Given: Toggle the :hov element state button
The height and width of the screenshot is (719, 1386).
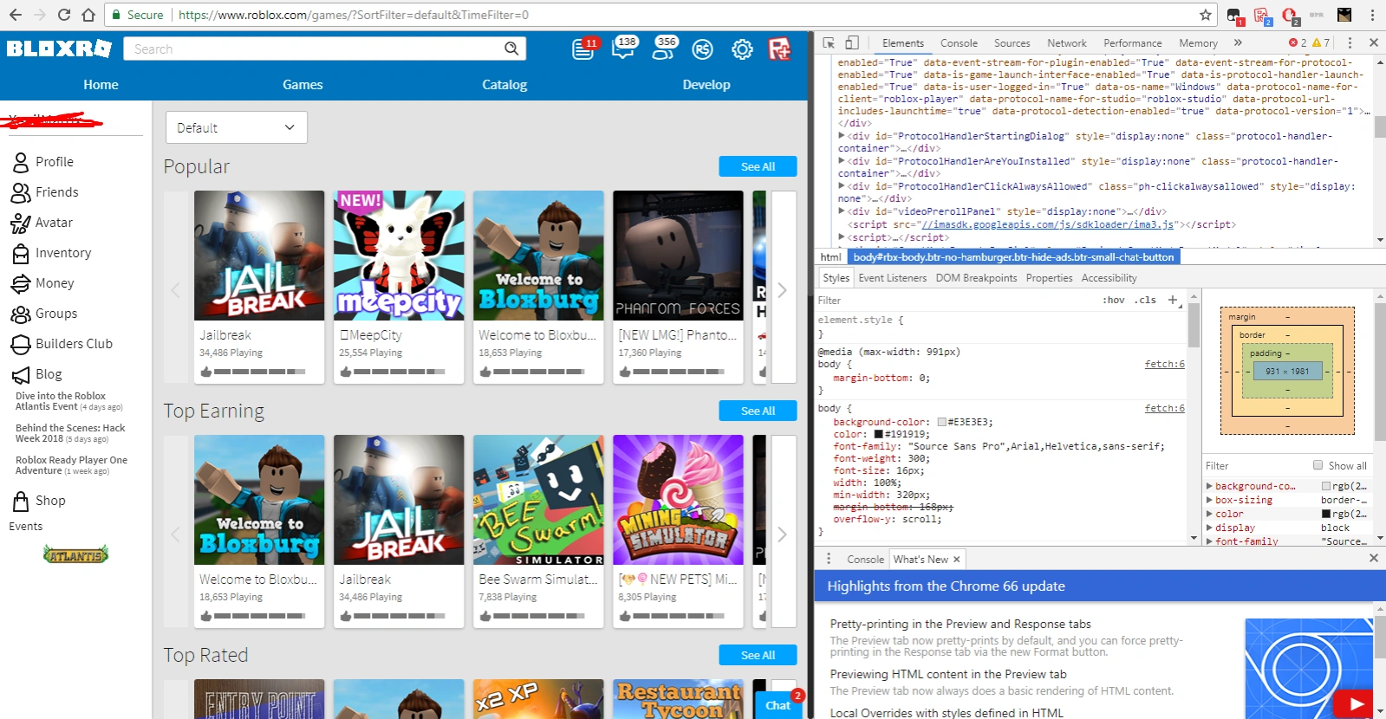Looking at the screenshot, I should pos(1114,300).
